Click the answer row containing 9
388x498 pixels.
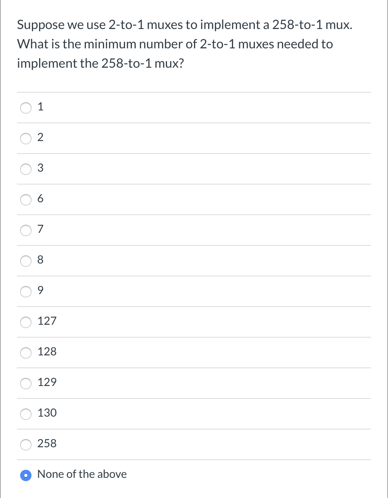(194, 291)
